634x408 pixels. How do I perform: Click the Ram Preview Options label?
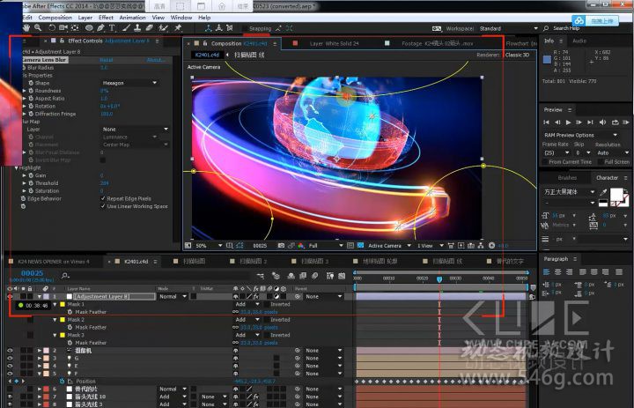(x=569, y=135)
